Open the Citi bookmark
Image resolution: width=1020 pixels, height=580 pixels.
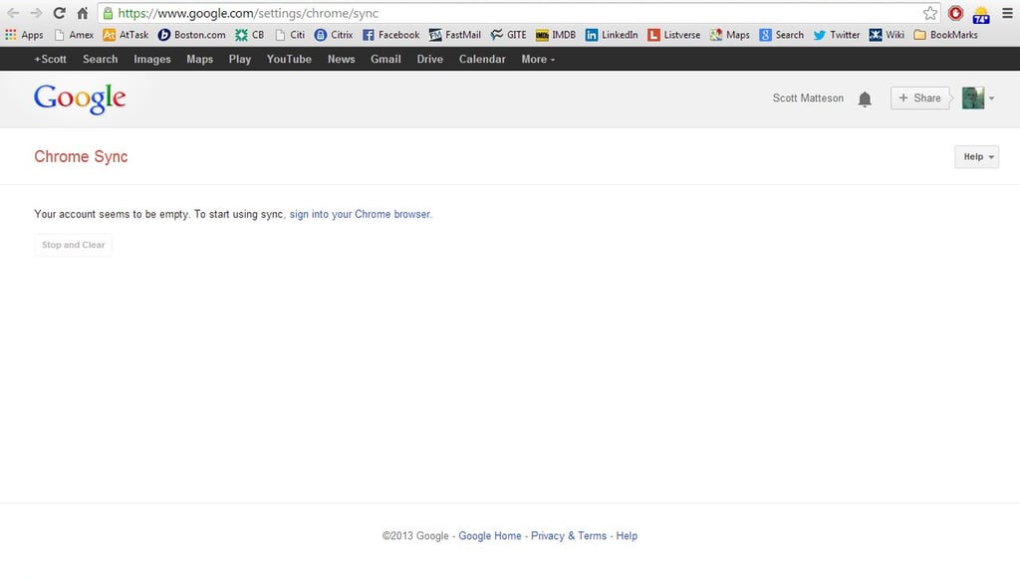[290, 35]
